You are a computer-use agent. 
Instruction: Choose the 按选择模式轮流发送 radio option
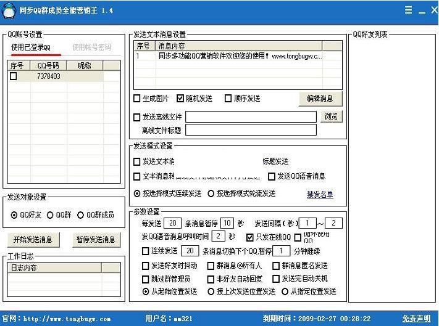[x=211, y=194]
